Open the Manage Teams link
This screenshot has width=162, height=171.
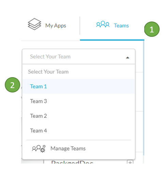[x=68, y=148]
